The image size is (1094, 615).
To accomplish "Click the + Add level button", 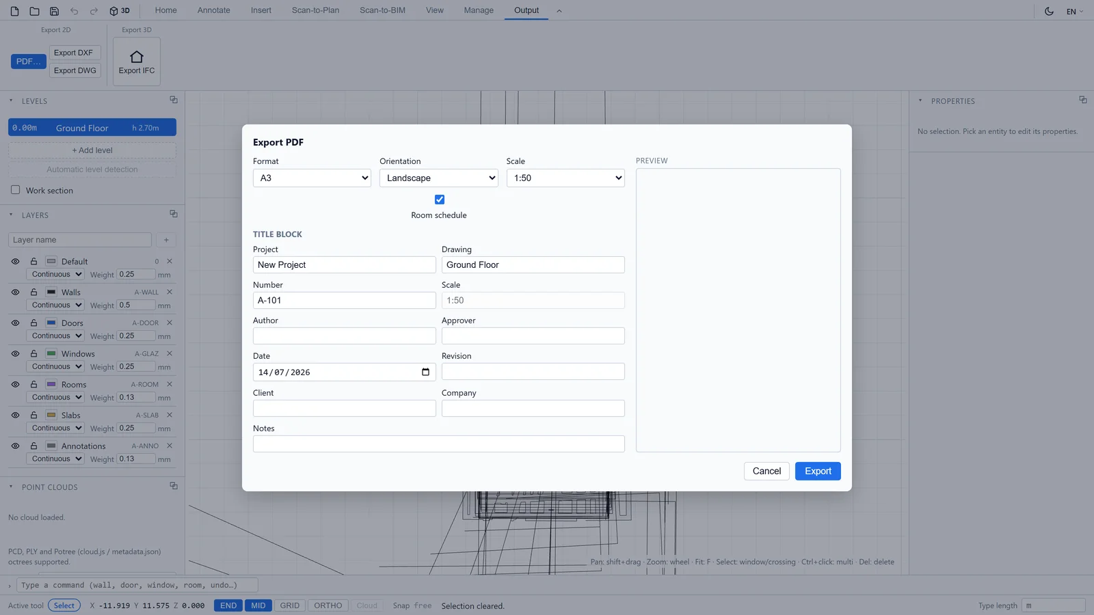I will [92, 150].
